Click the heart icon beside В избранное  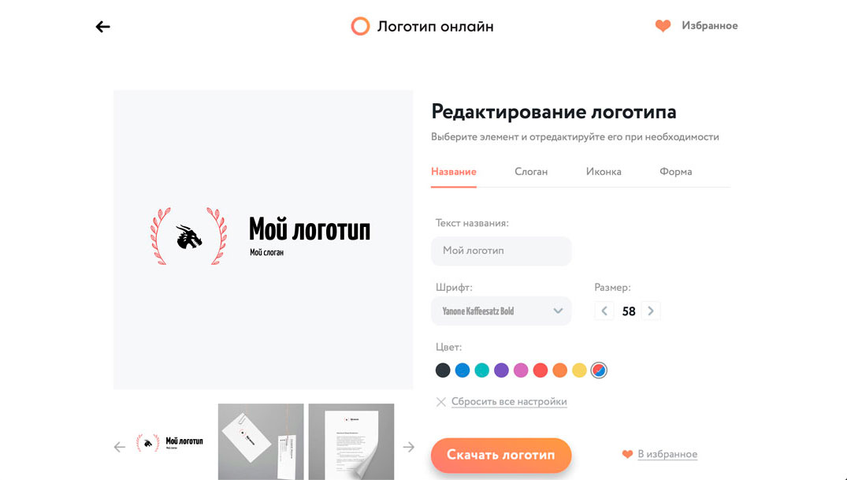pyautogui.click(x=627, y=454)
